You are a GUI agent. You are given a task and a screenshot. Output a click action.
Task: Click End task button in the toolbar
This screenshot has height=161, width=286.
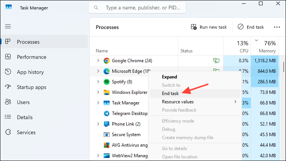[251, 27]
